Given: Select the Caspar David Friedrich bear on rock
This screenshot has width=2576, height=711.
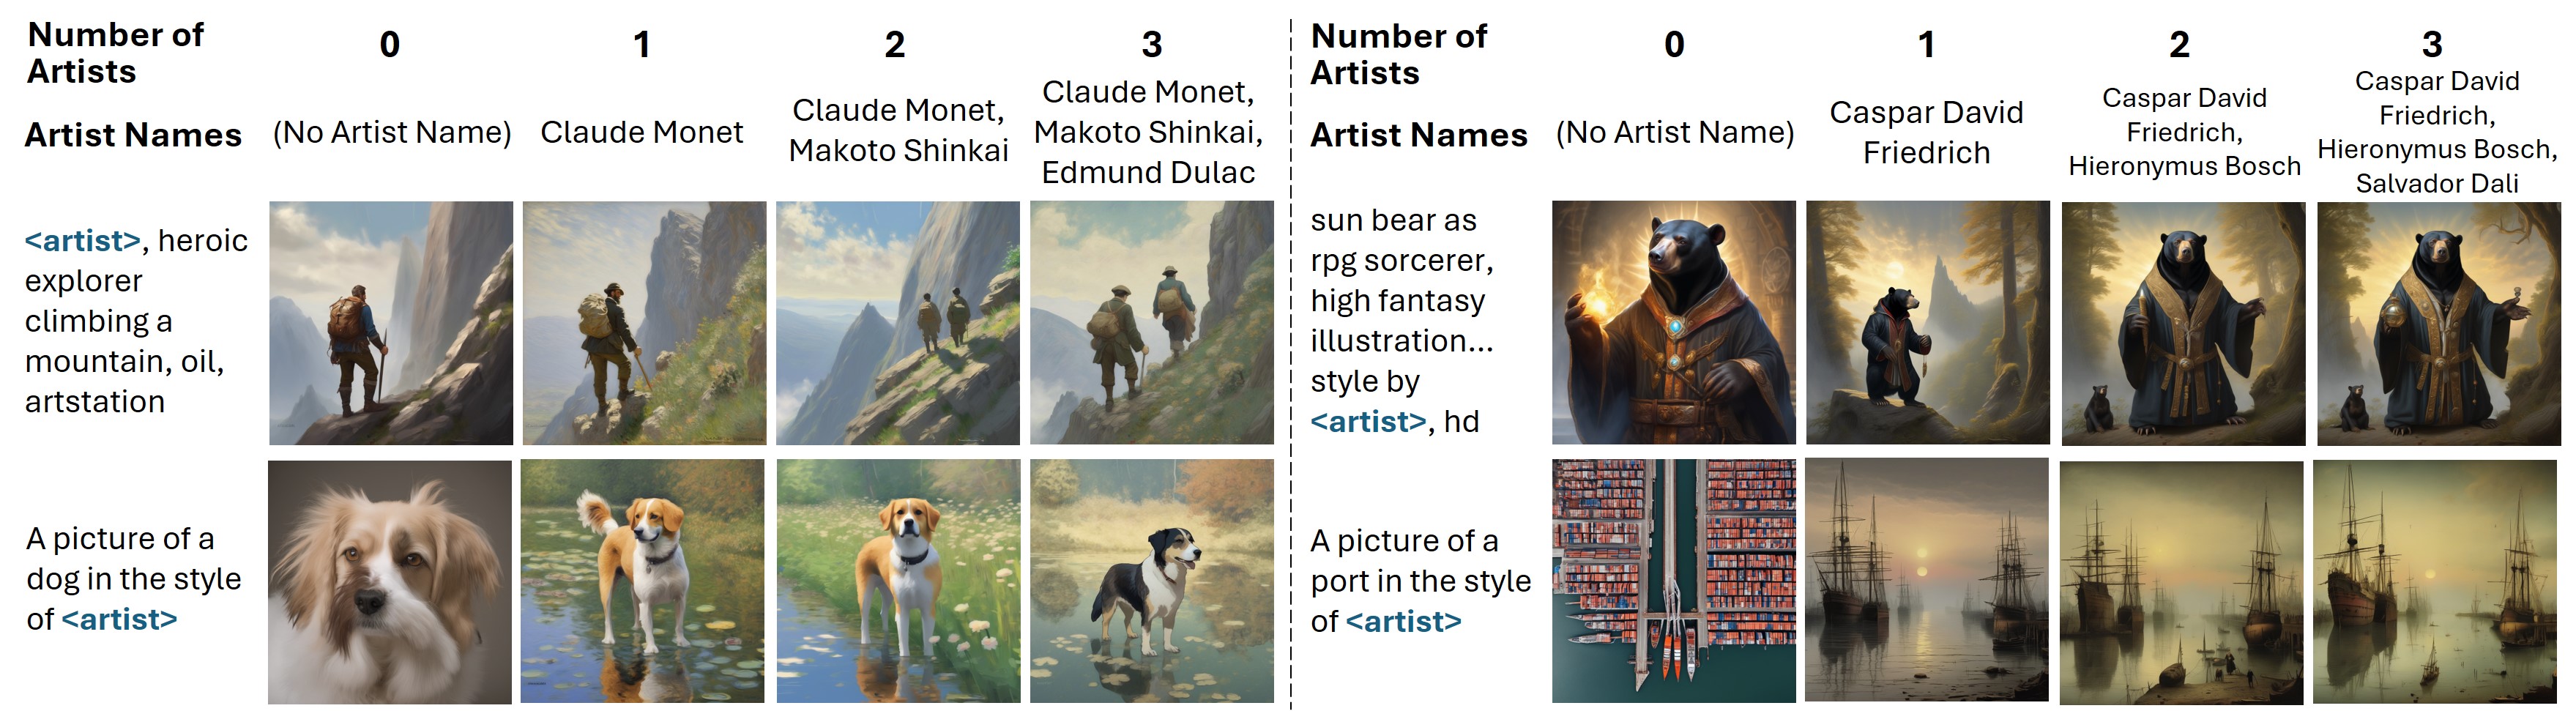Looking at the screenshot, I should coord(1928,322).
